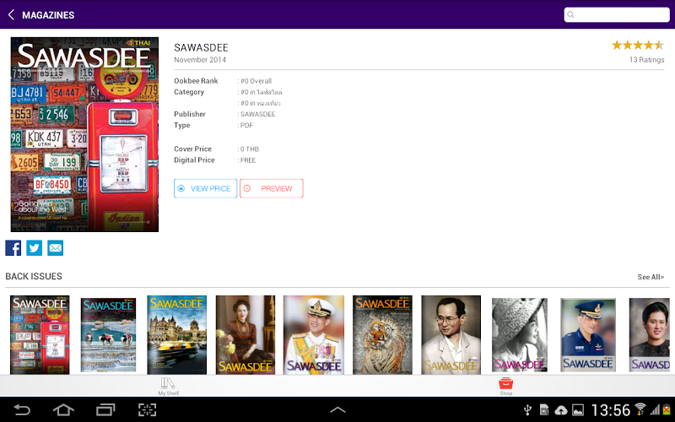The height and width of the screenshot is (422, 675).
Task: Open back issue with air force officer cover
Action: (588, 334)
